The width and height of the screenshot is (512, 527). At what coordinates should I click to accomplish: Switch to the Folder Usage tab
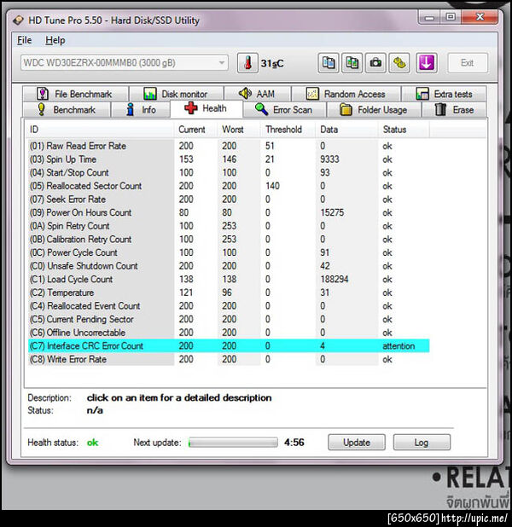click(x=374, y=109)
